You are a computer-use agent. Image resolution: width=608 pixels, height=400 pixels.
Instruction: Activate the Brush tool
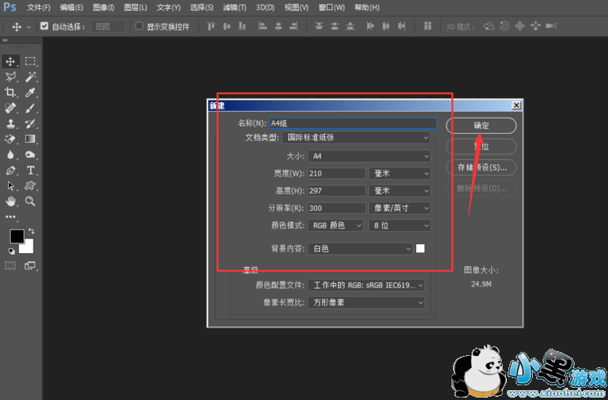click(30, 108)
